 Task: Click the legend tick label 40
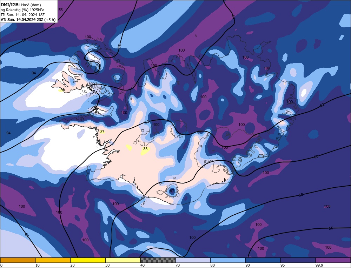(143, 265)
